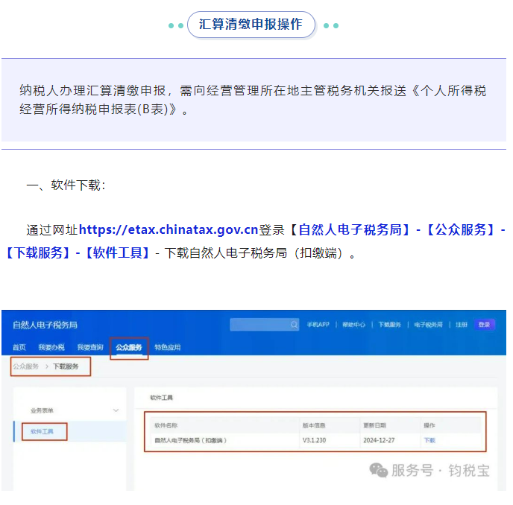Screen dimensions: 513x505
Task: Open 手机APP in the top bar
Action: [318, 325]
